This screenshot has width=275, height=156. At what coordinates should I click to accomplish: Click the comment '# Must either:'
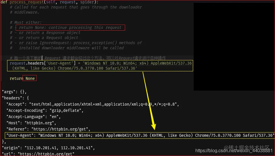[26, 22]
